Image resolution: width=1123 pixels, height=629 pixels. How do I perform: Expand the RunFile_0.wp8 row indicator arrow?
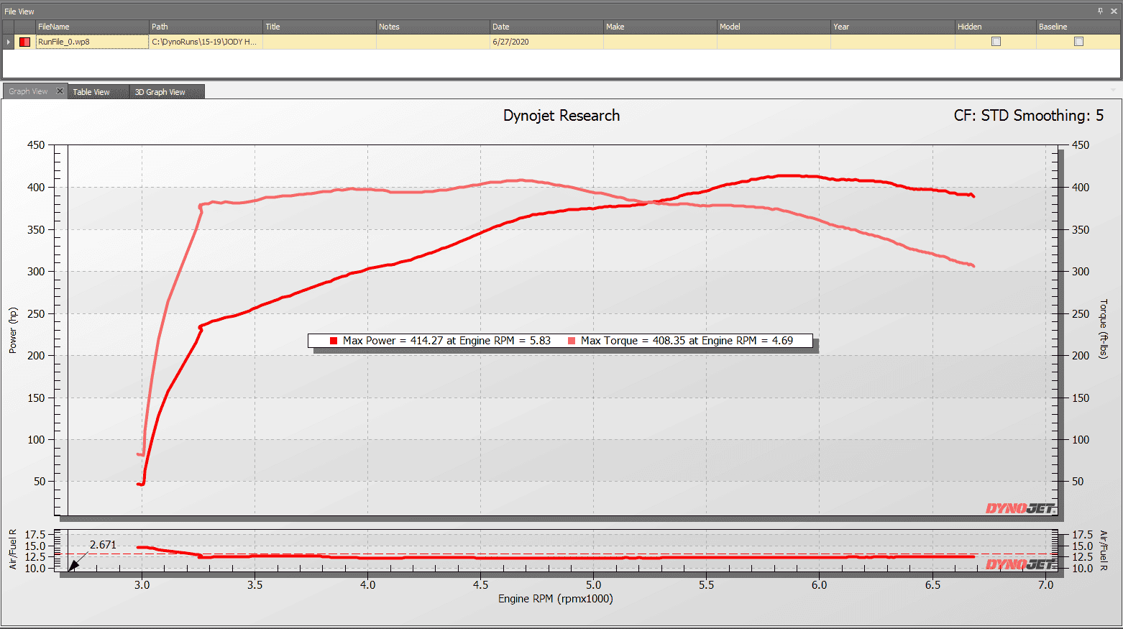[x=9, y=42]
